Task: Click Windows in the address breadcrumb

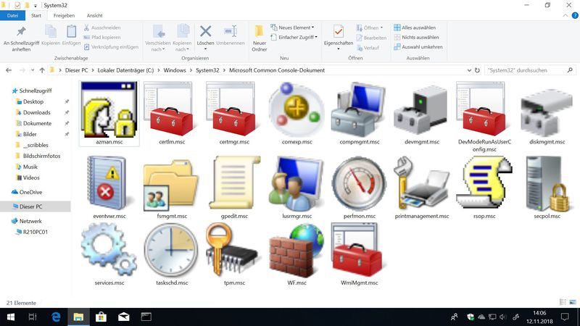Action: [175, 70]
